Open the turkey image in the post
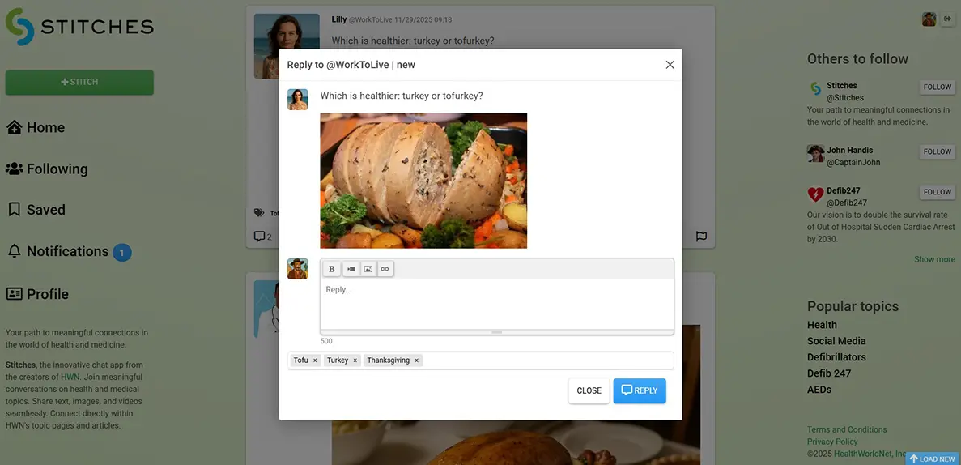The image size is (961, 465). click(423, 181)
